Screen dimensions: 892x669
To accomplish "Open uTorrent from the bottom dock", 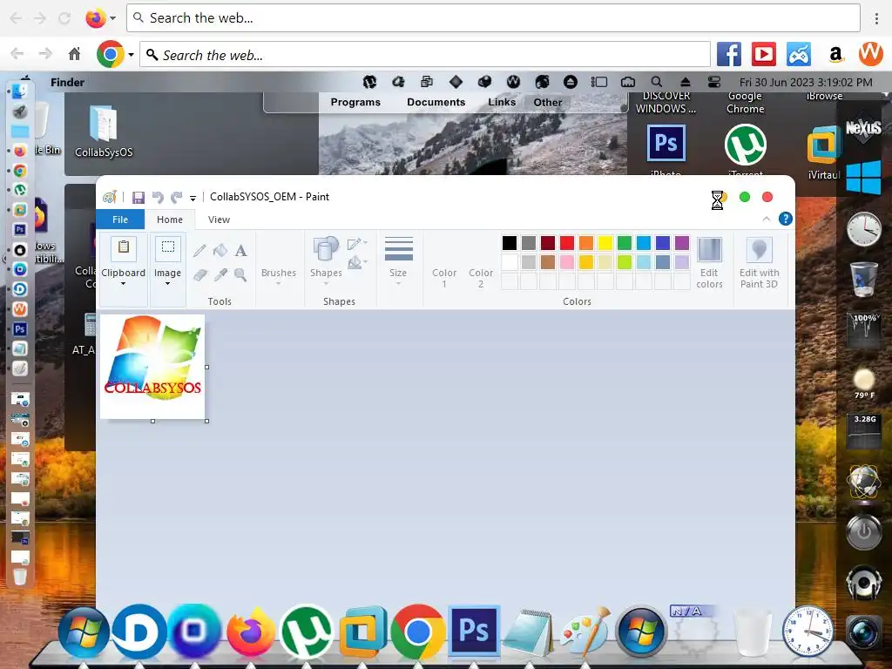I will point(307,632).
